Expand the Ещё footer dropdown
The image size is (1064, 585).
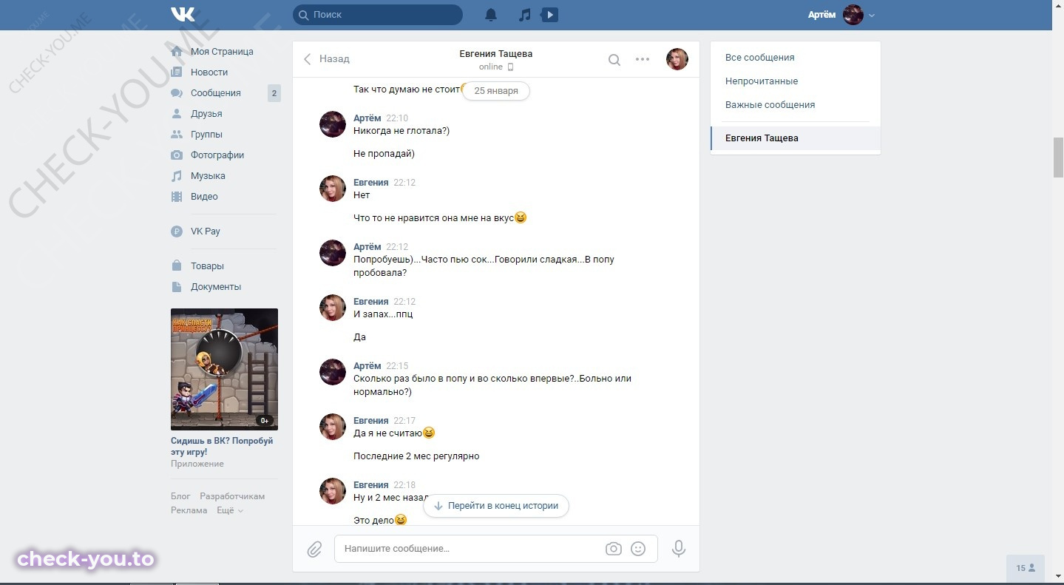(229, 510)
